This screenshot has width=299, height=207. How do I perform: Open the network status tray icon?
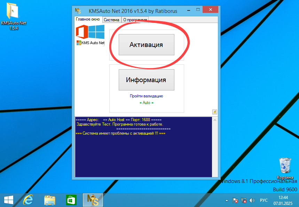[x=243, y=200]
